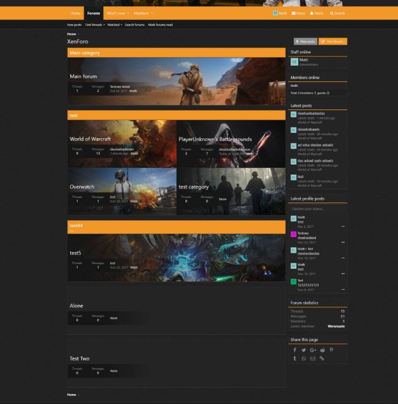This screenshot has height=404, width=398.
Task: Open Inbox envelope in navbar
Action: click(298, 13)
